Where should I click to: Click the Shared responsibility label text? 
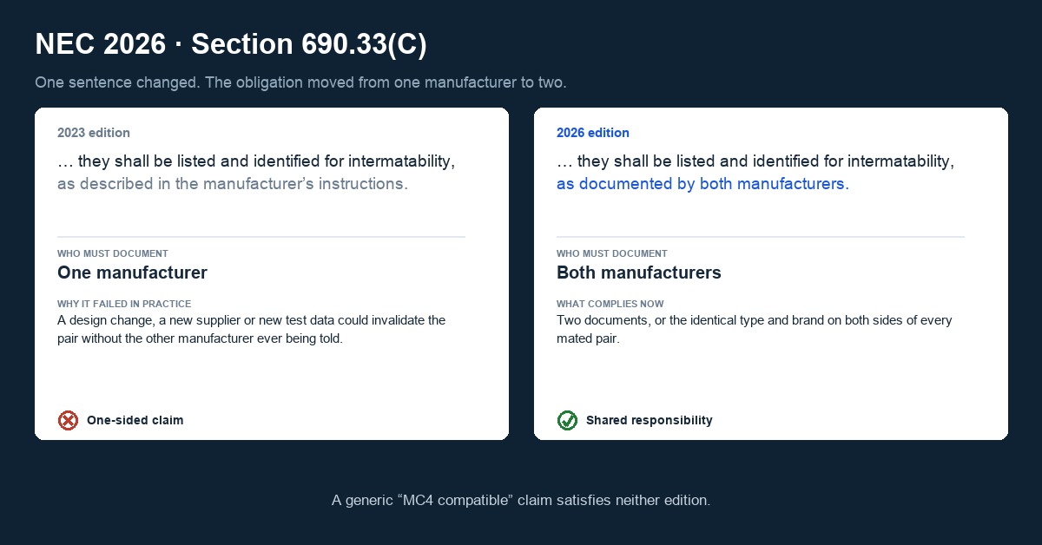[649, 420]
